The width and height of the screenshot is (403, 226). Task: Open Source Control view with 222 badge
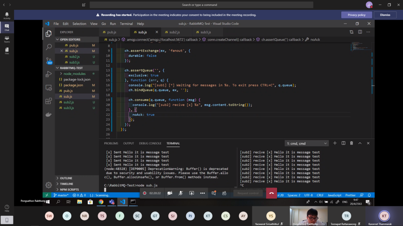[49, 60]
